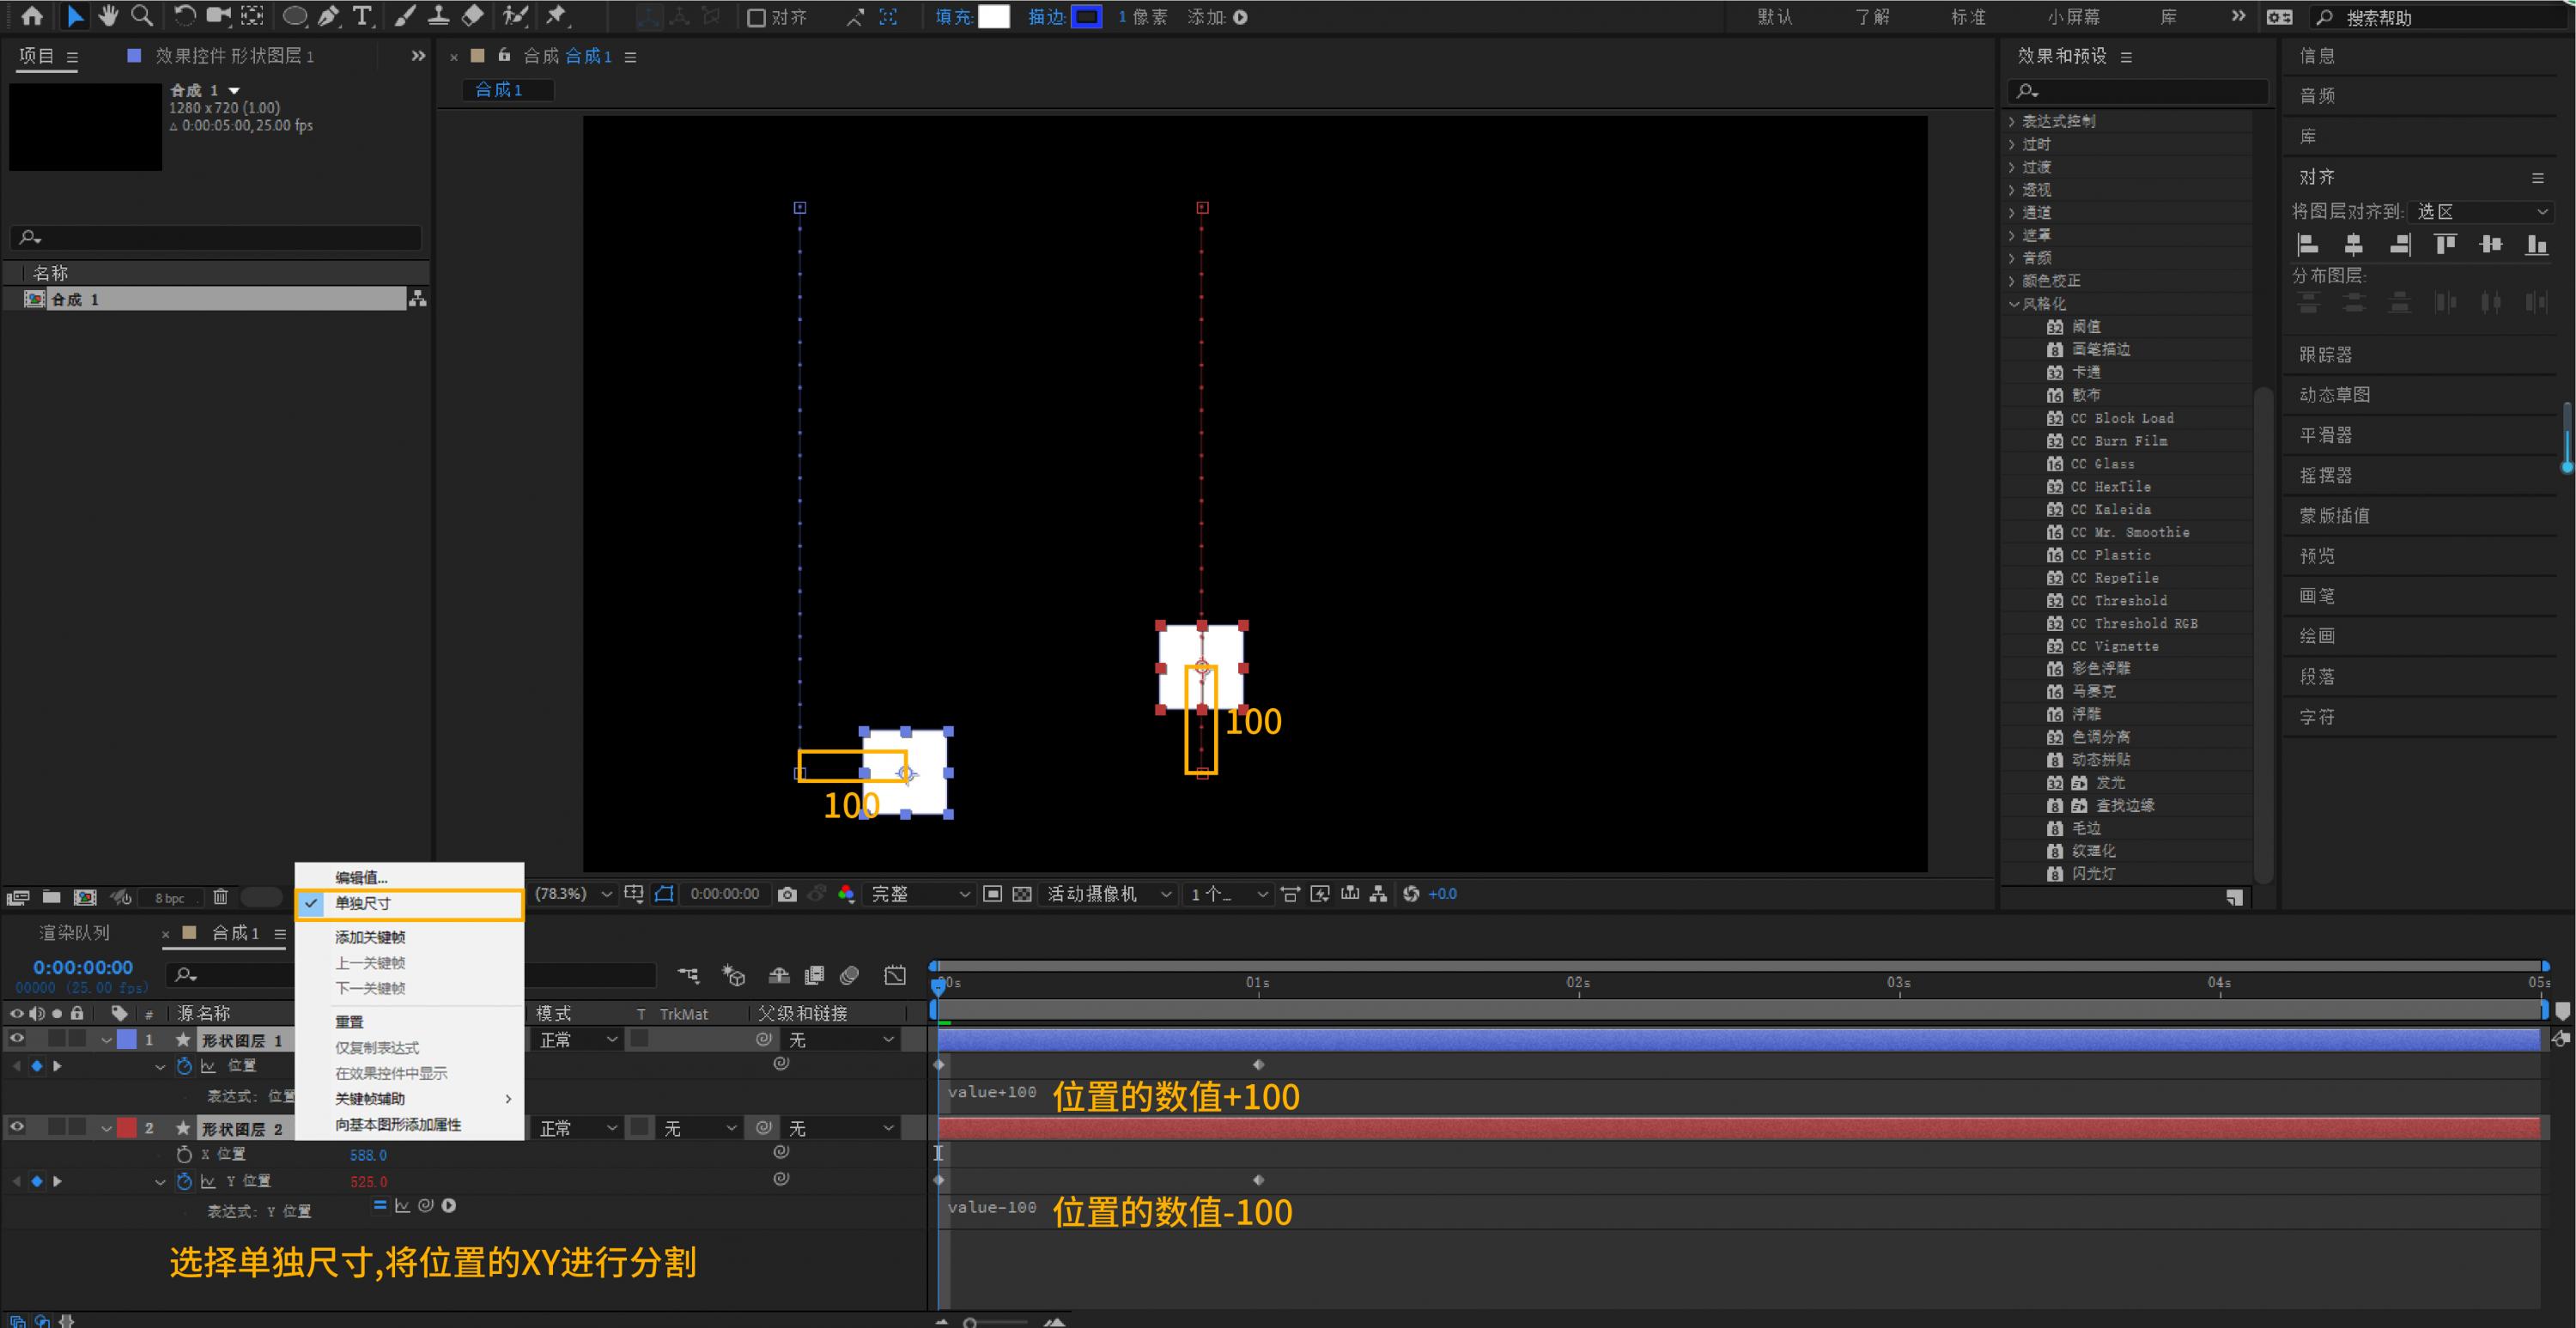Choose 添加关键帧 in the context menu
The image size is (2576, 1328).
pos(370,937)
